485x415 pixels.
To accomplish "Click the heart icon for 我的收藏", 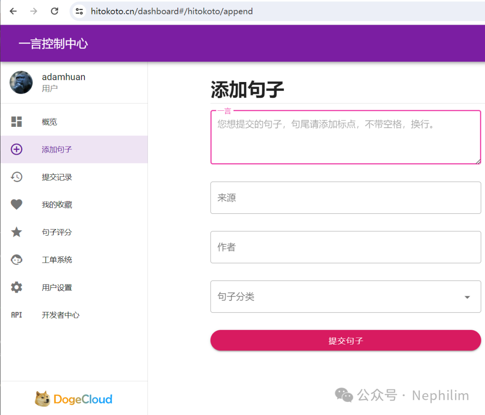I will pos(17,204).
